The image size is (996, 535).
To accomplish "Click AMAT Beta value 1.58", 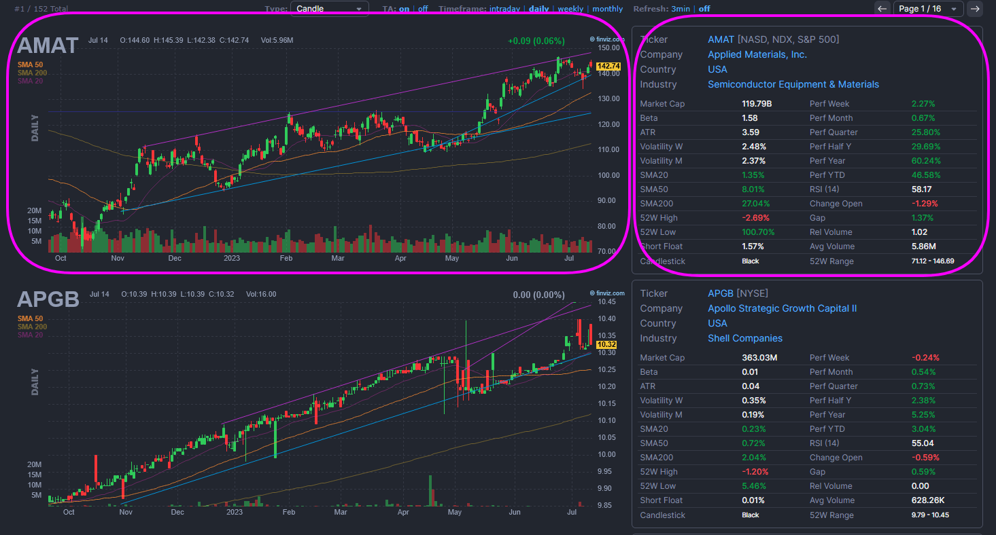I will tap(751, 118).
